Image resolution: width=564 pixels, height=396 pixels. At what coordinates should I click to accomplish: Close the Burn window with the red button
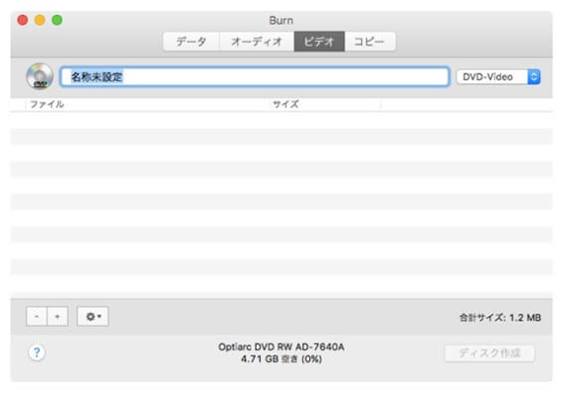point(23,20)
